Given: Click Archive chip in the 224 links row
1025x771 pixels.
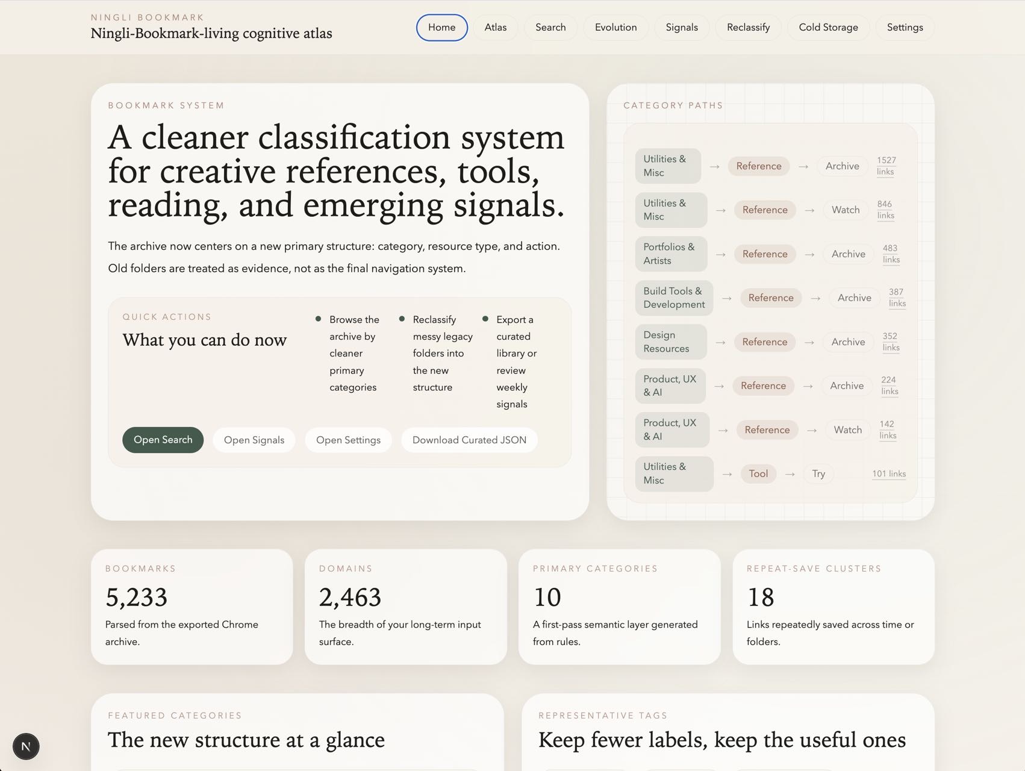Looking at the screenshot, I should click(x=847, y=386).
